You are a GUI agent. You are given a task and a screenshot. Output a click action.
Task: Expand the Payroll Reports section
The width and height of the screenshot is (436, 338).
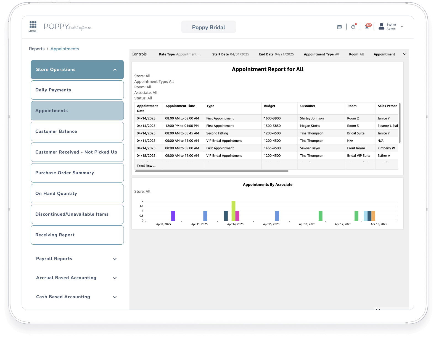tap(115, 259)
